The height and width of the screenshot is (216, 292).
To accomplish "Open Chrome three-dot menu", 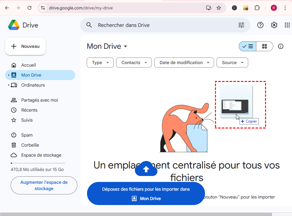I will (x=285, y=8).
